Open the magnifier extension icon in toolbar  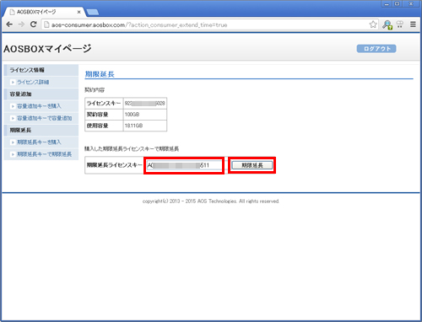387,24
